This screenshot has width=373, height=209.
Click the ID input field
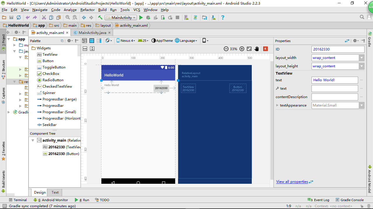click(338, 49)
